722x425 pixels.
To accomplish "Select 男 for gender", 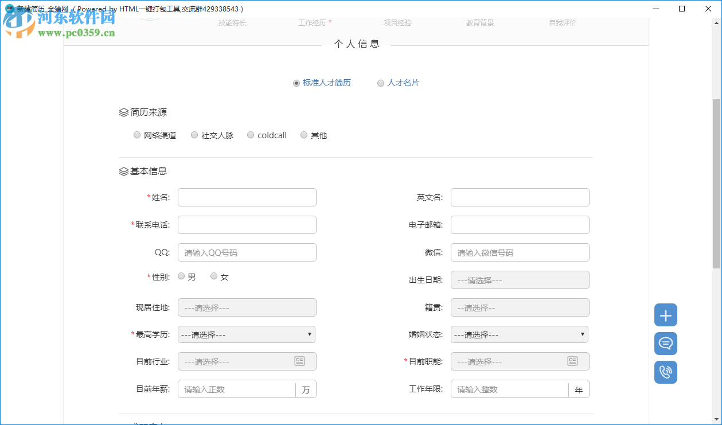I will [x=181, y=276].
